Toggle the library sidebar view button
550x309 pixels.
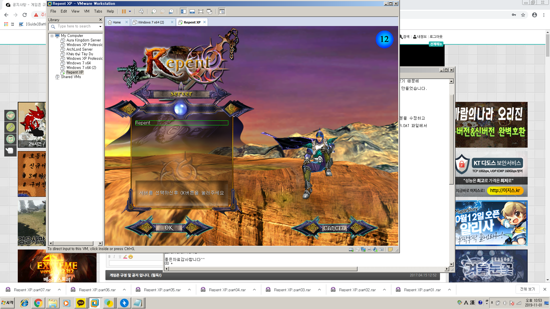[183, 11]
